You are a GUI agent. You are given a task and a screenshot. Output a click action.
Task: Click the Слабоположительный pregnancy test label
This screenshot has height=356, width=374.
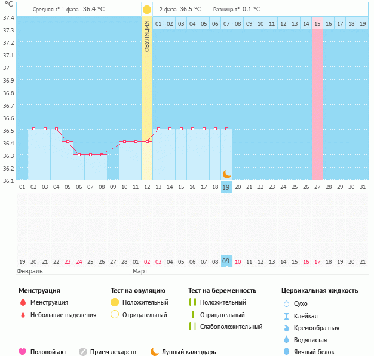pyautogui.click(x=231, y=327)
